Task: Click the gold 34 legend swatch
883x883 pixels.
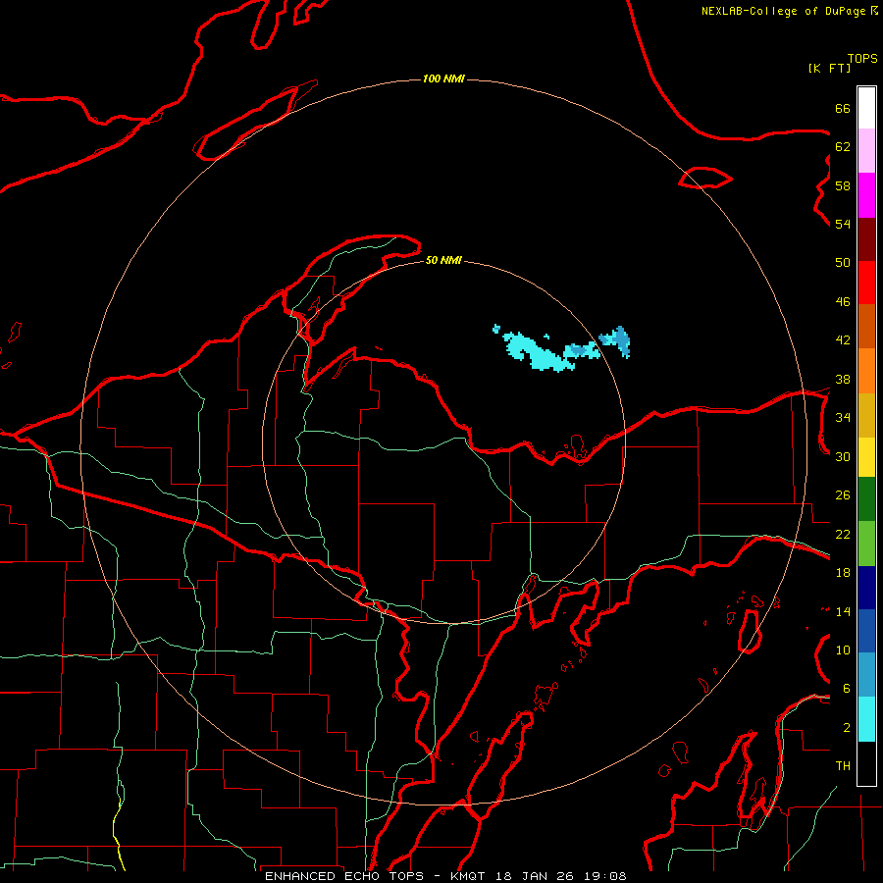Action: tap(866, 416)
